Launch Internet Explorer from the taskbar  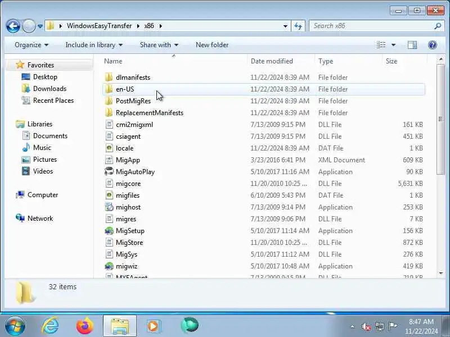pos(50,326)
